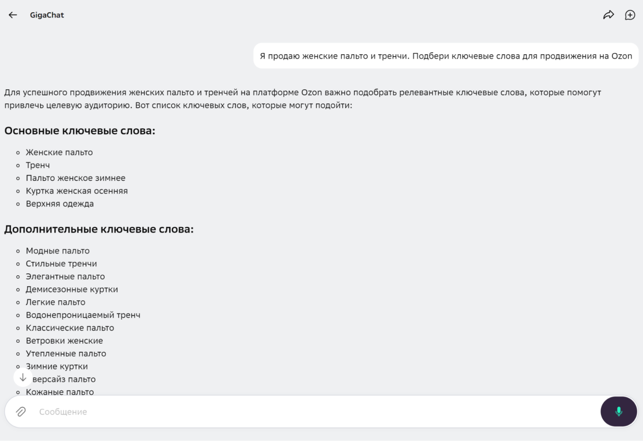Click the Водонепроницаемый тренч keyword

83,315
